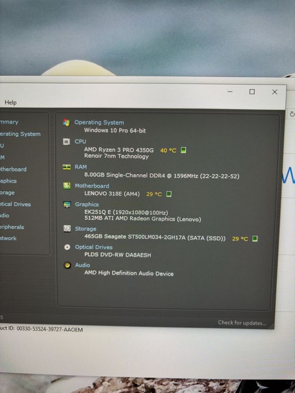295x393 pixels.
Task: Click AMD High Definition Audio Device text
Action: coord(129,273)
